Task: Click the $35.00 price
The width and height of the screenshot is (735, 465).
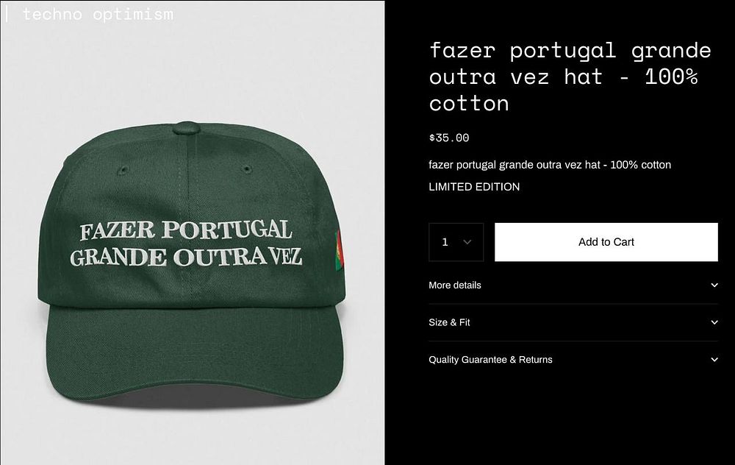Action: 449,138
